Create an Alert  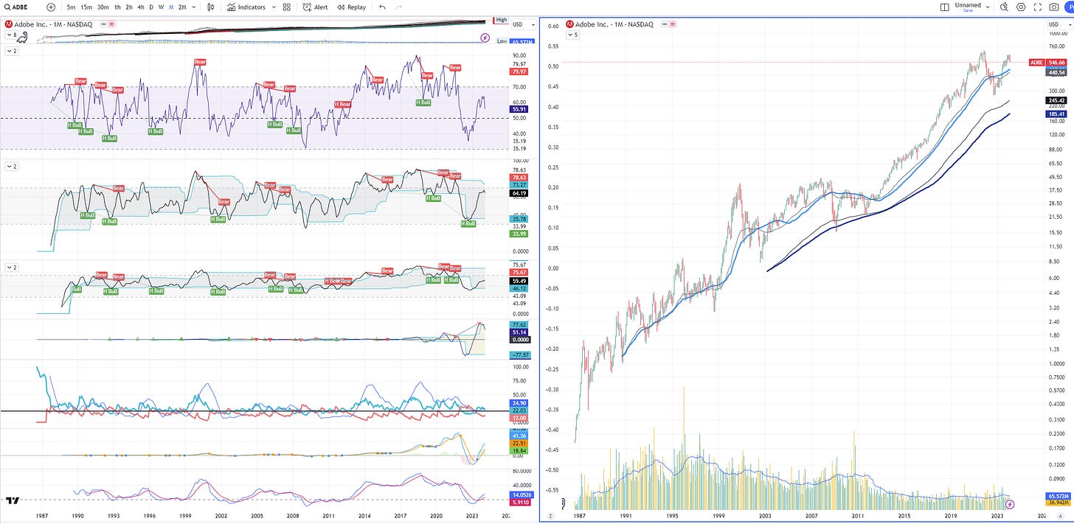pyautogui.click(x=316, y=7)
